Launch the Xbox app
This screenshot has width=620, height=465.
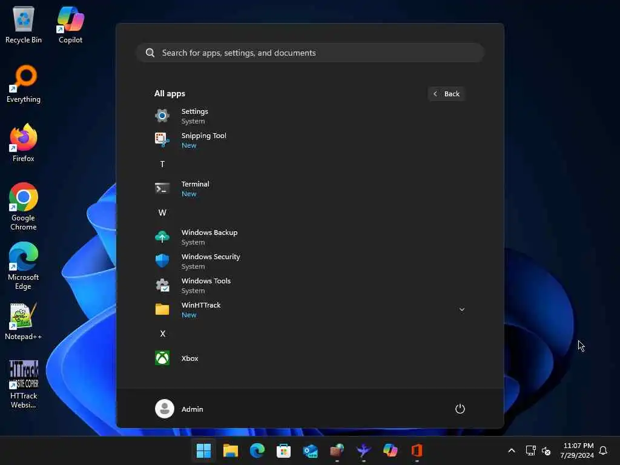[309, 358]
